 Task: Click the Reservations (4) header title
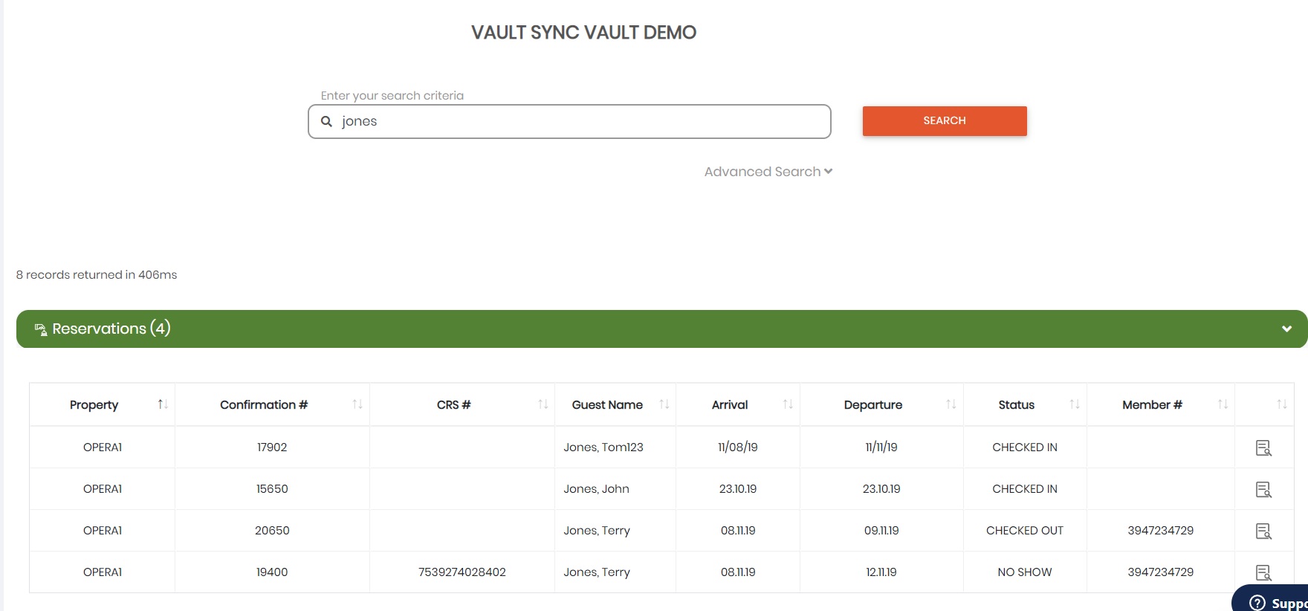click(x=111, y=329)
